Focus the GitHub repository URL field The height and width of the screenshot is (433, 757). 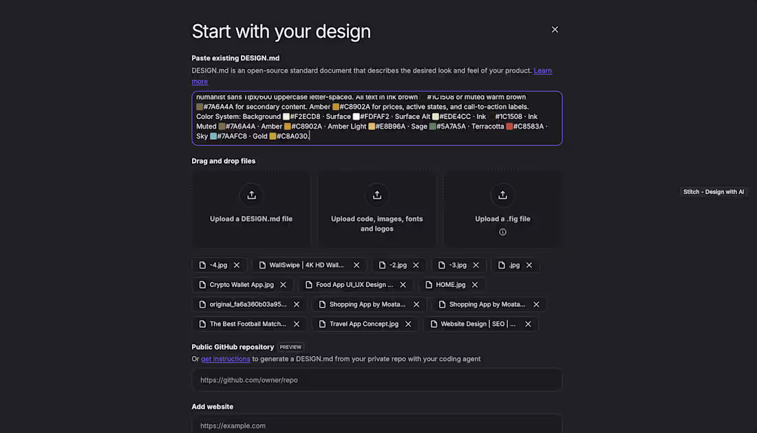coord(376,380)
